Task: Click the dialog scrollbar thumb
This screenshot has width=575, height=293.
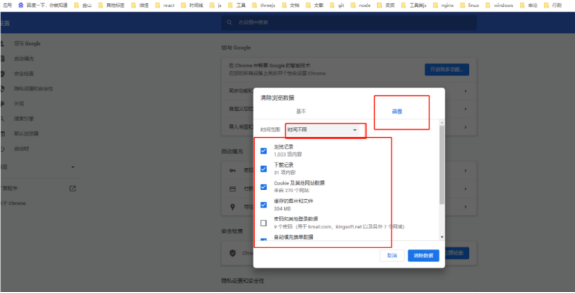Action: (x=442, y=165)
